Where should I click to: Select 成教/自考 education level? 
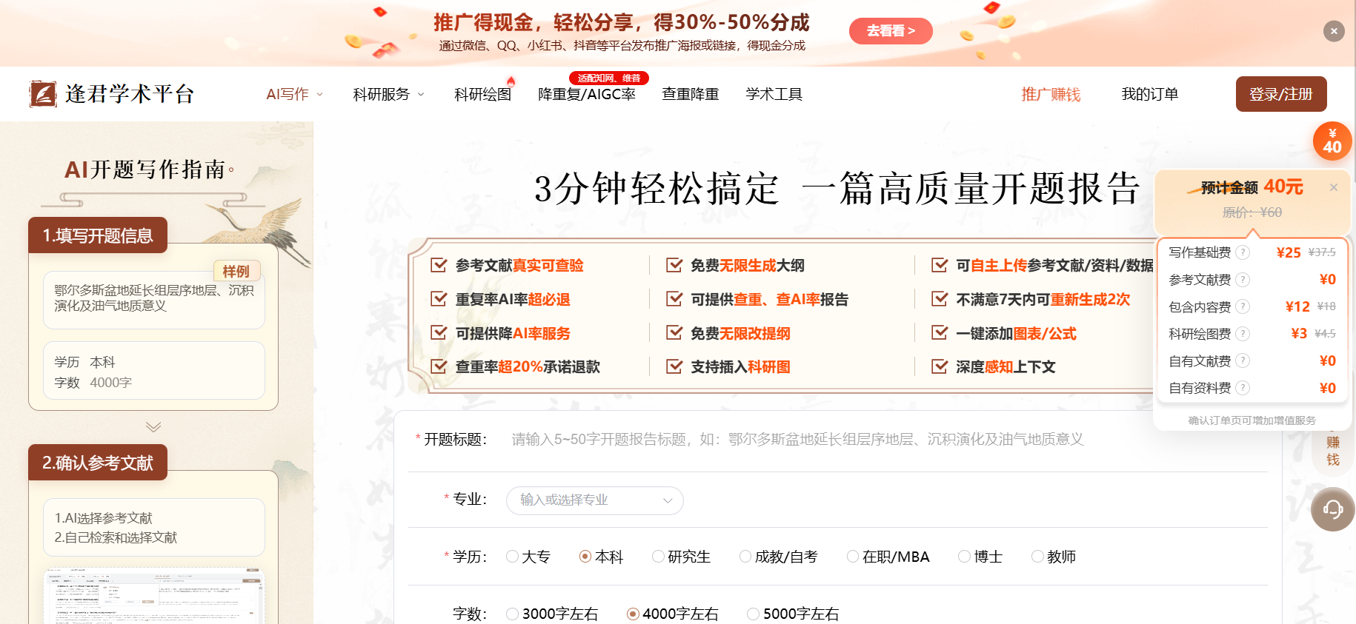click(779, 557)
